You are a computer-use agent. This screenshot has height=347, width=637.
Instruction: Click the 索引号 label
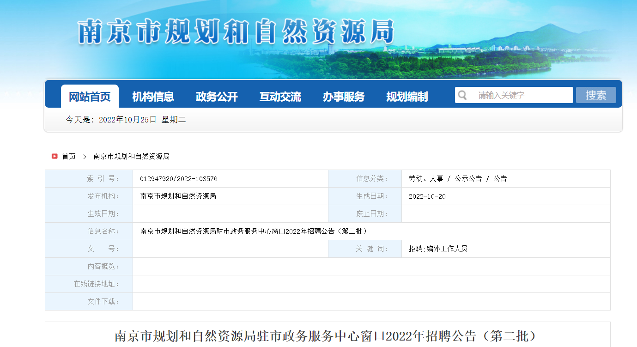[x=103, y=178]
